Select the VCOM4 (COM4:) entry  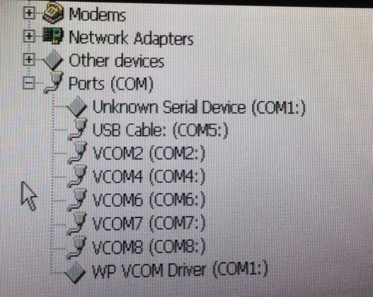149,177
